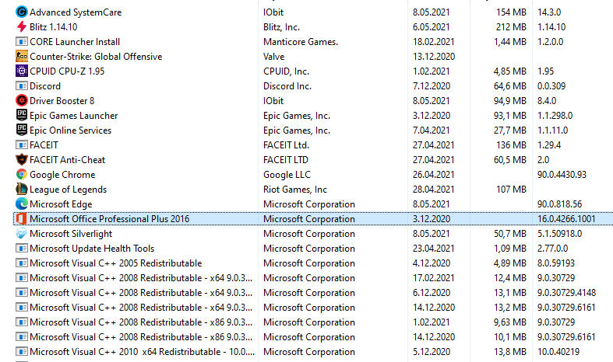Click publisher 'Valve'
This screenshot has height=362, width=613.
point(273,57)
